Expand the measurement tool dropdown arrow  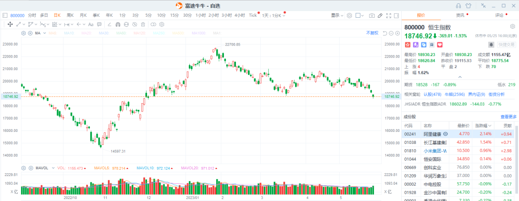(x=60, y=24)
